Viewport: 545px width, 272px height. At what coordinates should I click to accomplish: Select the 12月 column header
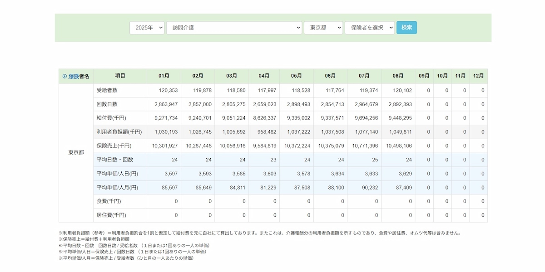coord(478,76)
